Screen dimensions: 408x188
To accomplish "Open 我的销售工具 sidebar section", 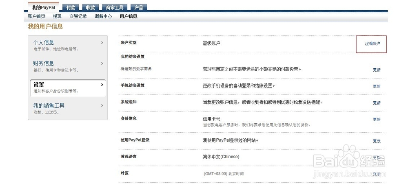I will click(x=68, y=109).
